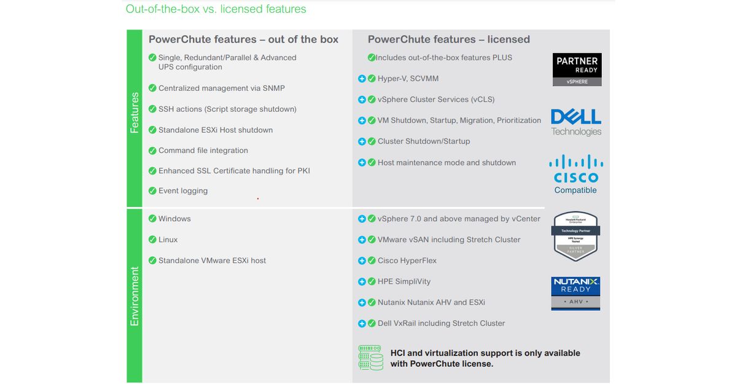Click the green check beside Windows
Viewport: 737px width, 387px height.
click(x=152, y=219)
